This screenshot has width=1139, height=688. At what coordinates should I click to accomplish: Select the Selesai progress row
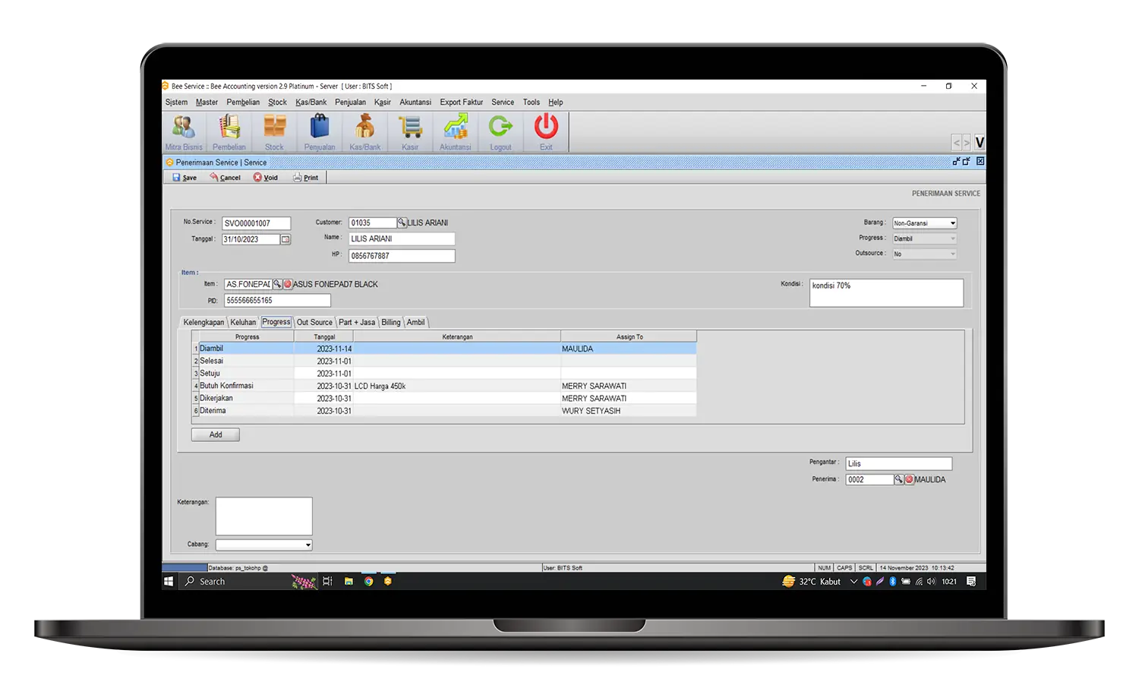tap(444, 361)
